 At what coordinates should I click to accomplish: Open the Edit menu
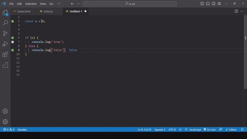tap(19, 4)
